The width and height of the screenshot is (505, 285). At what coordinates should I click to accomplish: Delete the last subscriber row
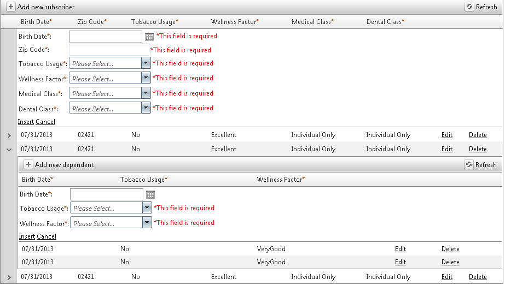(x=478, y=277)
